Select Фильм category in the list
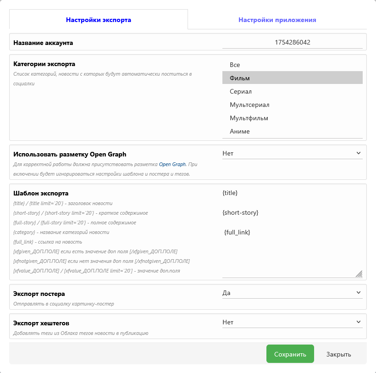 pos(292,78)
